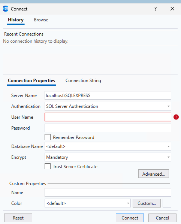
Task: Switch to the Browse tab
Action: (x=41, y=20)
